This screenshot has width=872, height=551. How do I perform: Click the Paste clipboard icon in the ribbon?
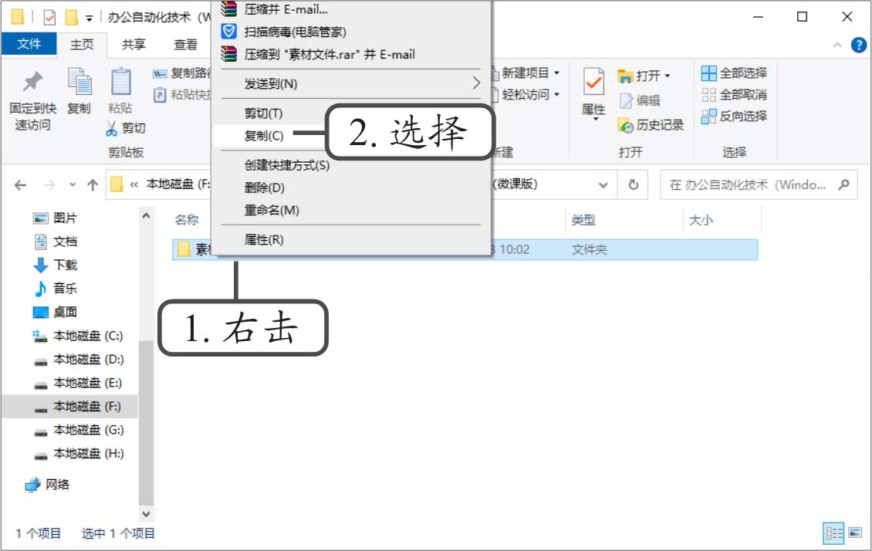pyautogui.click(x=120, y=81)
